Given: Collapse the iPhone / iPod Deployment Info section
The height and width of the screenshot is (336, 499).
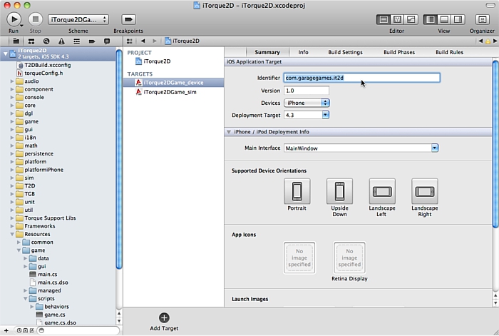Looking at the screenshot, I should tap(229, 132).
